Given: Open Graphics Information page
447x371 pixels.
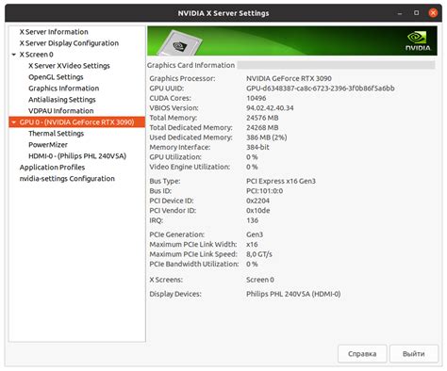Looking at the screenshot, I should 64,89.
